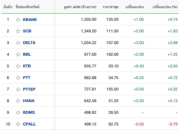This screenshot has width=185, height=131.
Task: Sort by เปลี่ยนแปลง (%) column header
Action: pyautogui.click(x=165, y=7)
